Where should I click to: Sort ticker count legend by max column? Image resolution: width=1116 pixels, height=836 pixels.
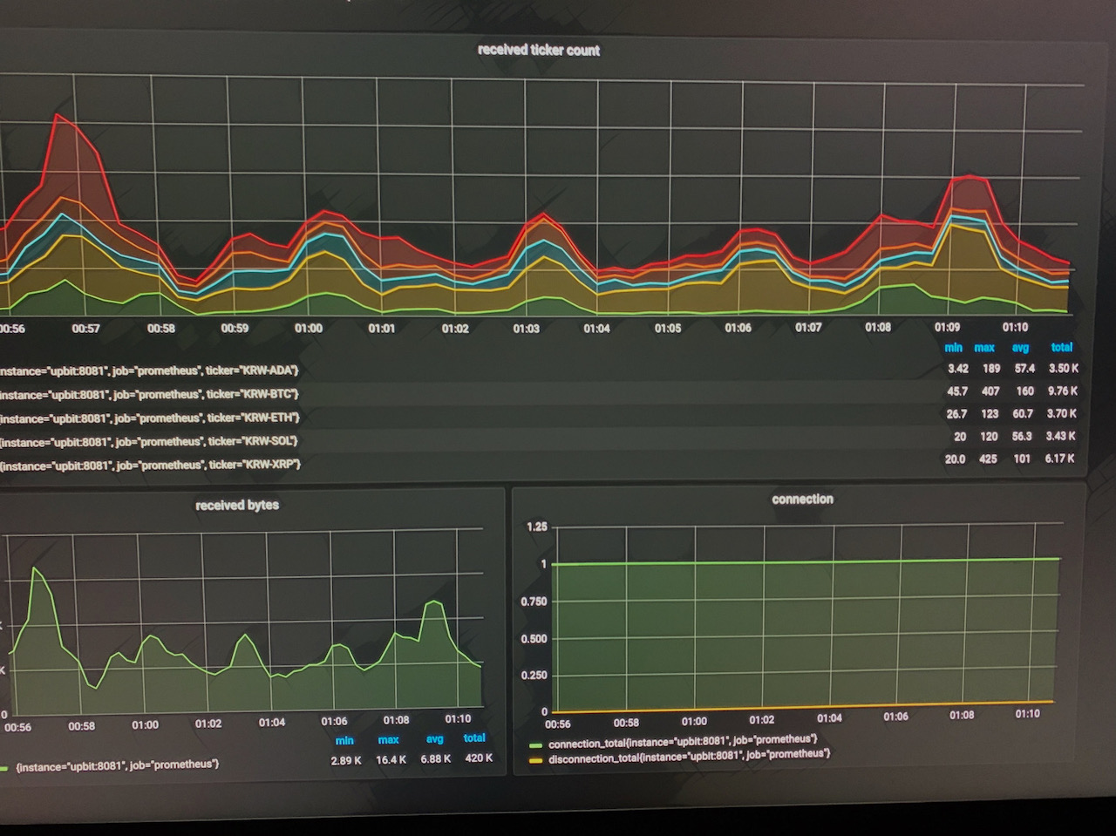(x=984, y=347)
